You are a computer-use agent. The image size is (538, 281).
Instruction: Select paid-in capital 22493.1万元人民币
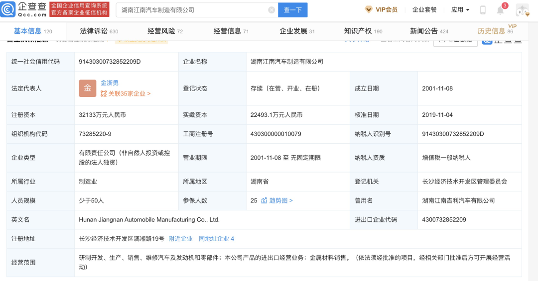coord(276,115)
